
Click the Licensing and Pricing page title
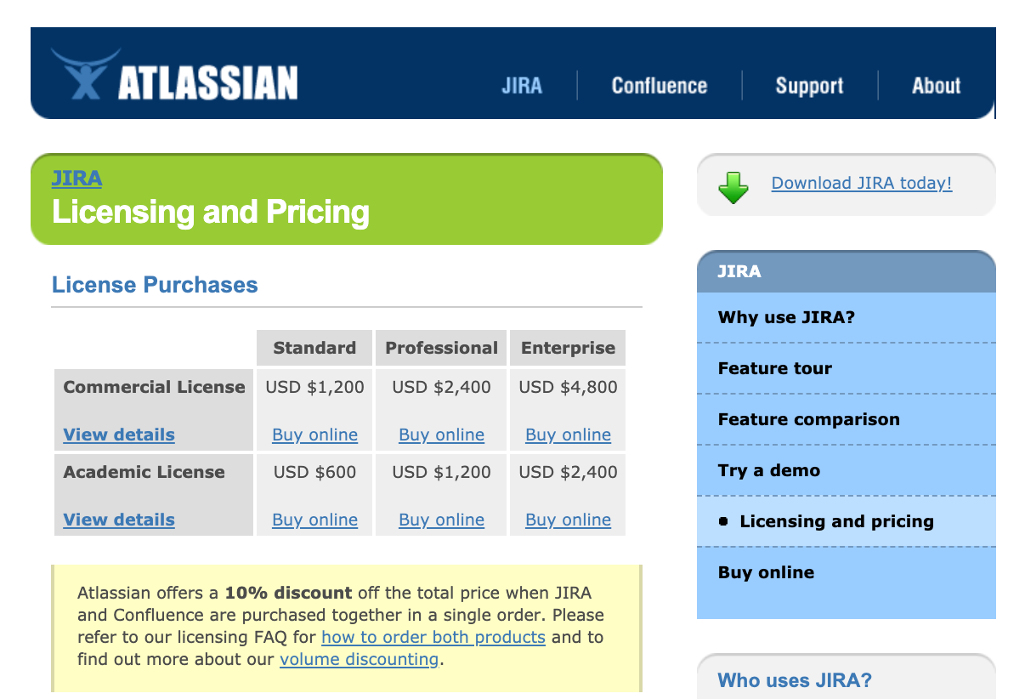[211, 212]
